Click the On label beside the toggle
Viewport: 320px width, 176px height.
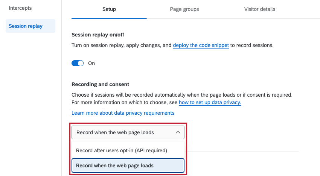[91, 64]
